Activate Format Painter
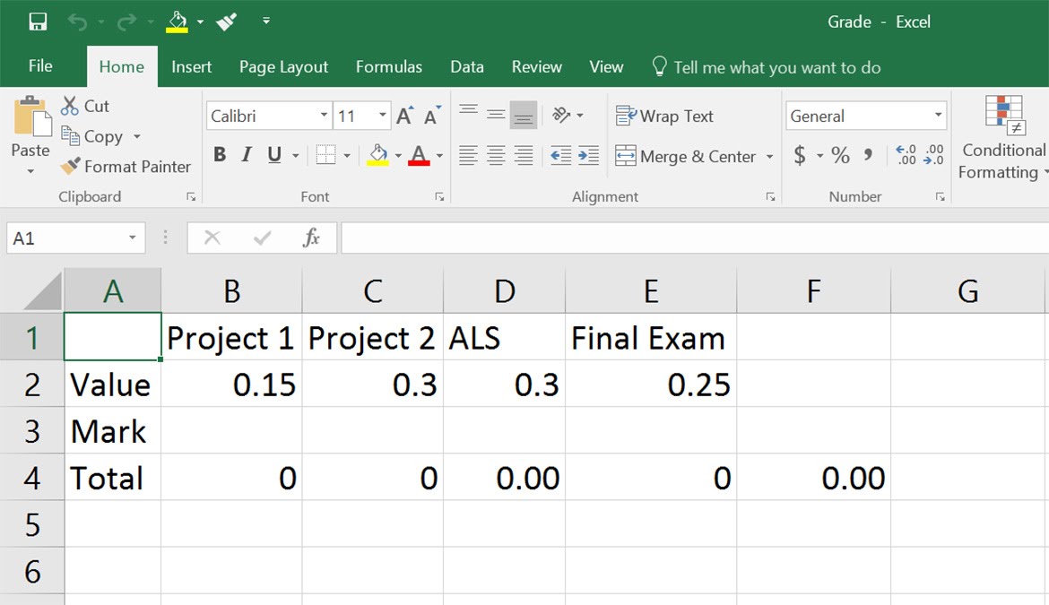The width and height of the screenshot is (1049, 605). click(x=126, y=167)
